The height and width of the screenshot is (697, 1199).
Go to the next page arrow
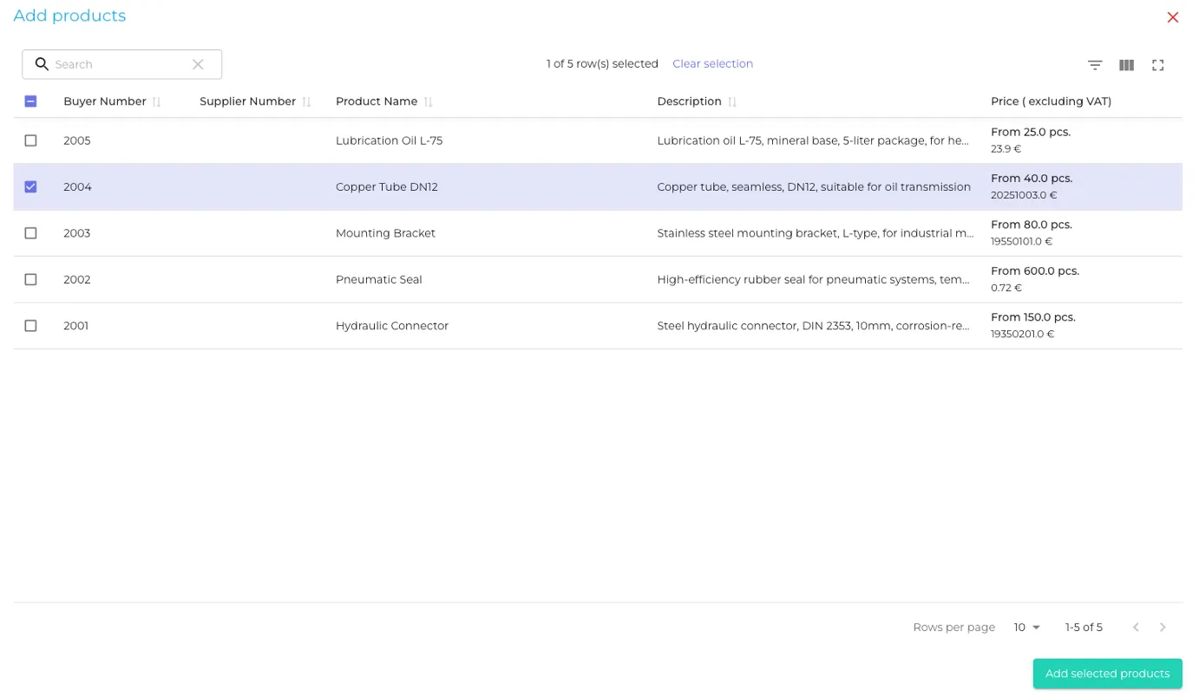1163,627
